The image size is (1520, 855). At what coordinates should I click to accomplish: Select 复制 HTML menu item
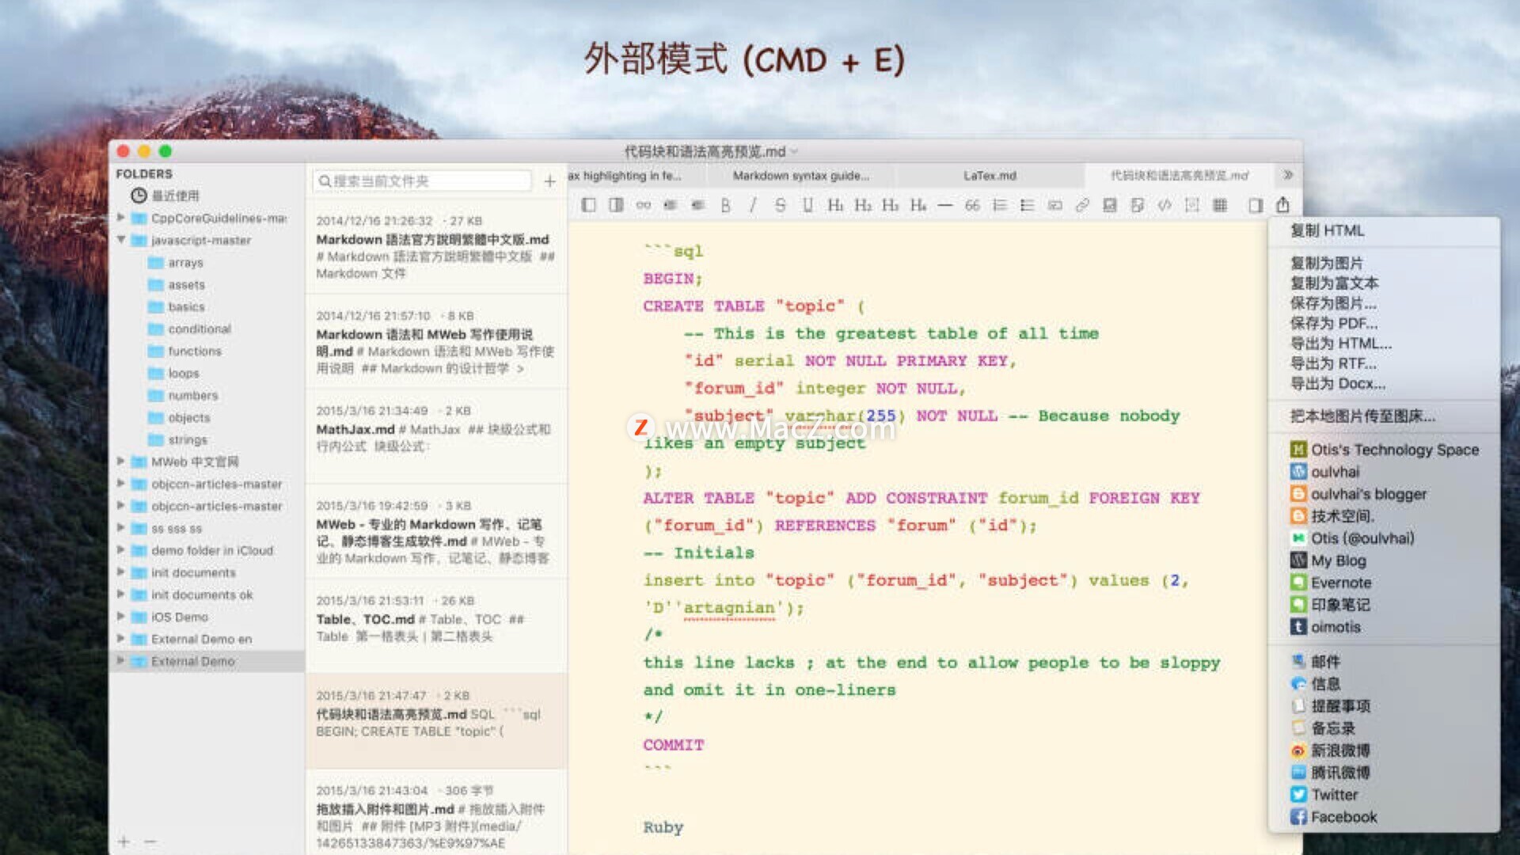pos(1327,230)
